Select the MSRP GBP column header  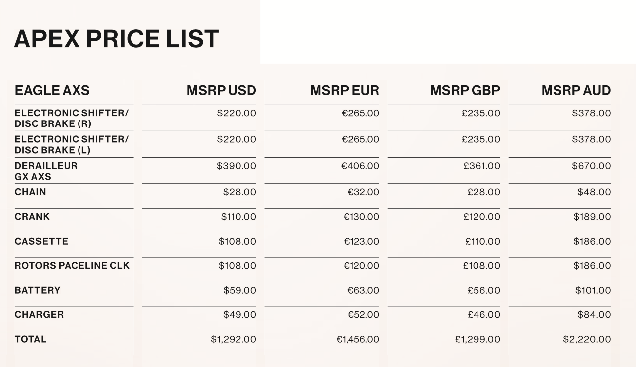tap(465, 90)
